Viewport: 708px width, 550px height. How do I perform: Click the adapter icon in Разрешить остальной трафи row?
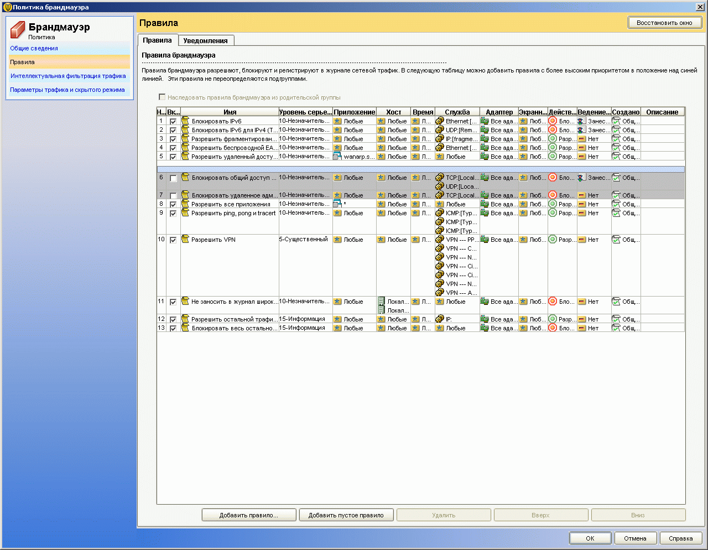click(x=485, y=319)
